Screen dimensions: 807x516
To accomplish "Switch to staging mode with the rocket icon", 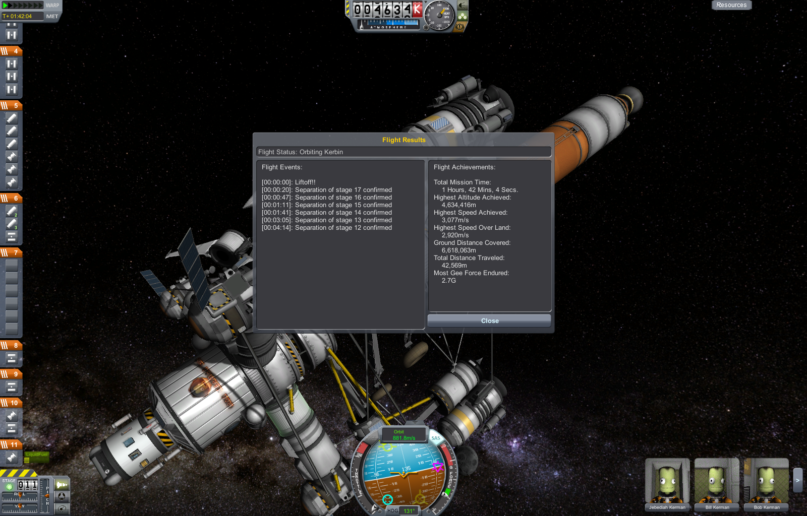I will coord(62,485).
